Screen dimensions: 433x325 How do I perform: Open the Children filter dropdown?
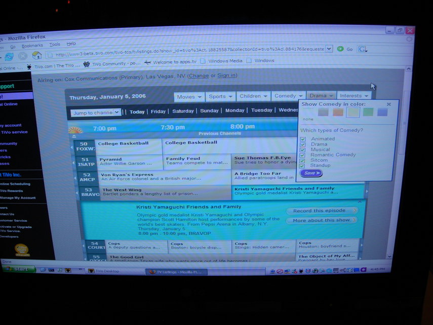(x=253, y=96)
